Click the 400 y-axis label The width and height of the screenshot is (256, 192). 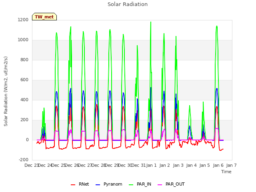(x=24, y=100)
